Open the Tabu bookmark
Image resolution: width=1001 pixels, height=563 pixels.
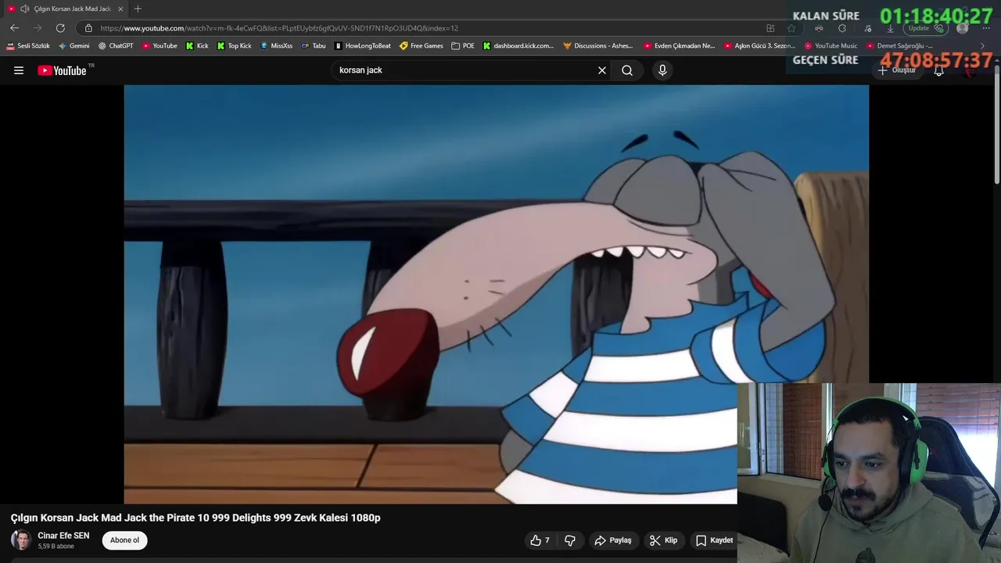click(x=314, y=46)
